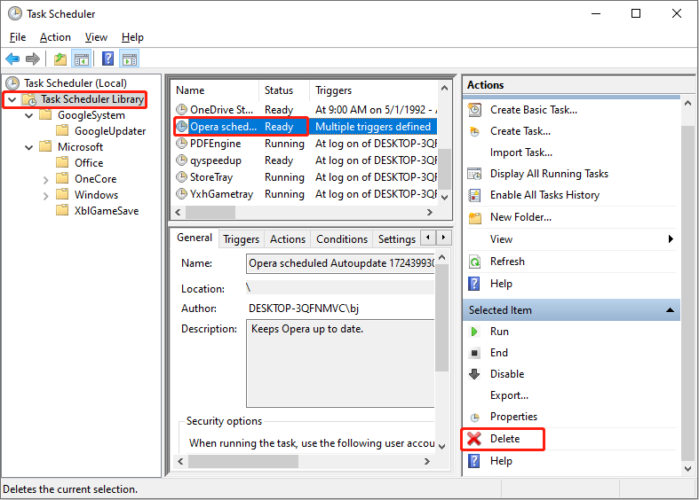Click the XblGameSave folder icon
Image resolution: width=699 pixels, height=500 pixels.
[62, 210]
